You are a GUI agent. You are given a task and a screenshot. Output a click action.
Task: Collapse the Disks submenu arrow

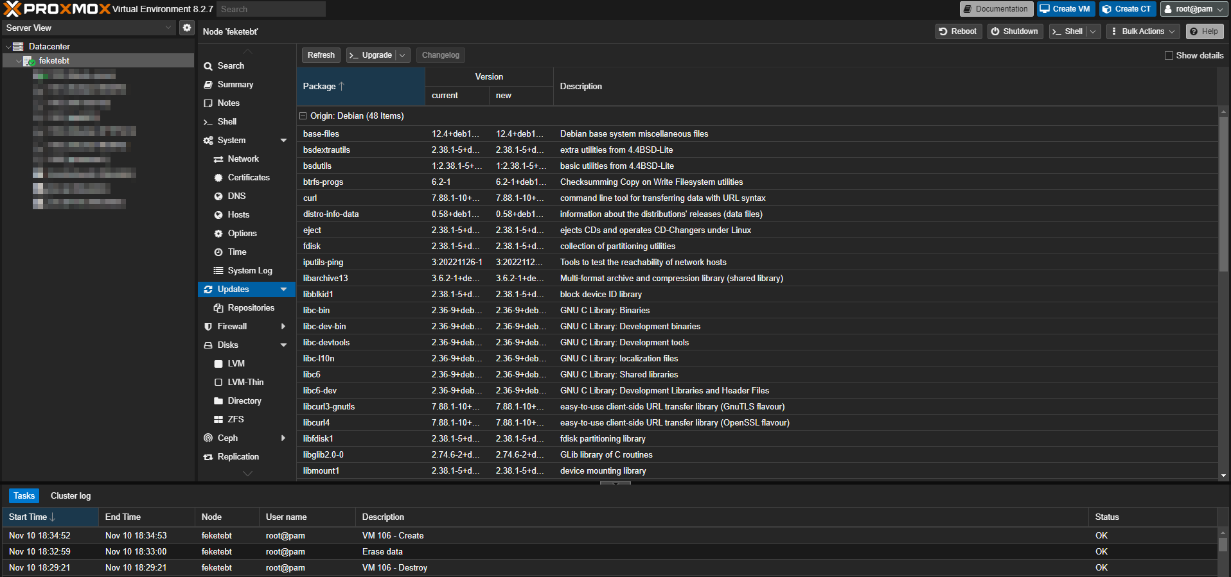point(283,345)
